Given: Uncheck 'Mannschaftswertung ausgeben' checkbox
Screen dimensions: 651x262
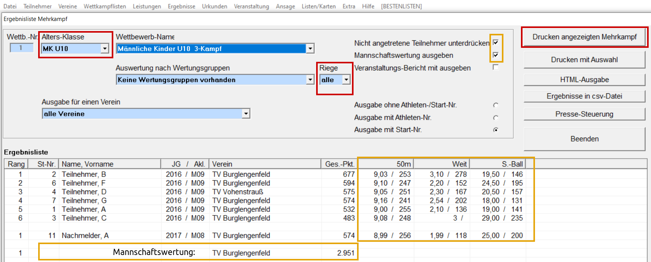Looking at the screenshot, I should coord(496,55).
